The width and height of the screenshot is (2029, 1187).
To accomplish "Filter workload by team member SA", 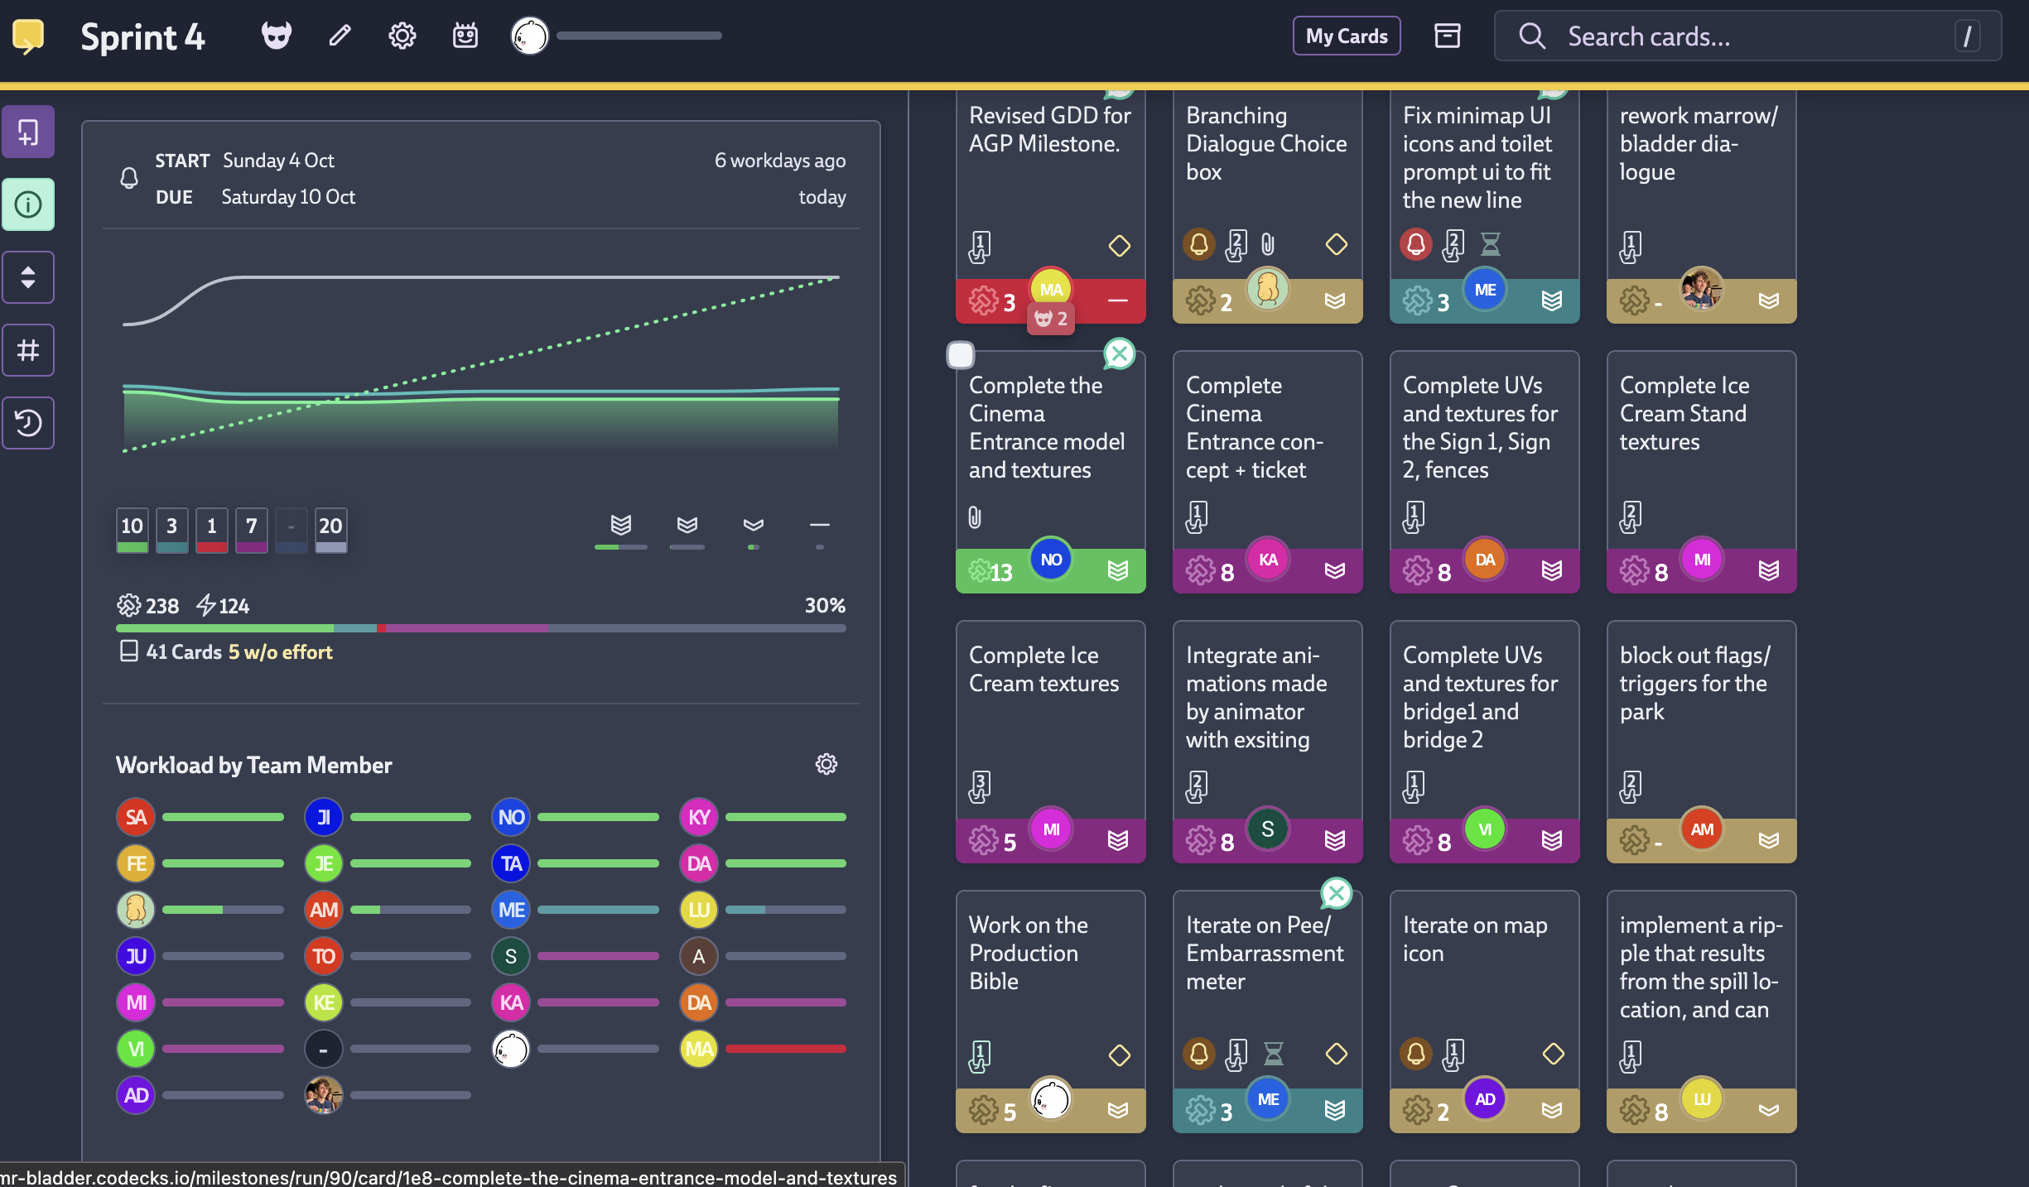I will click(x=136, y=817).
